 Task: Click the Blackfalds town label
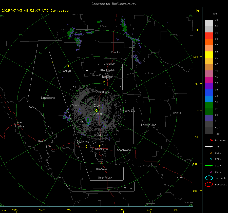[108, 70]
